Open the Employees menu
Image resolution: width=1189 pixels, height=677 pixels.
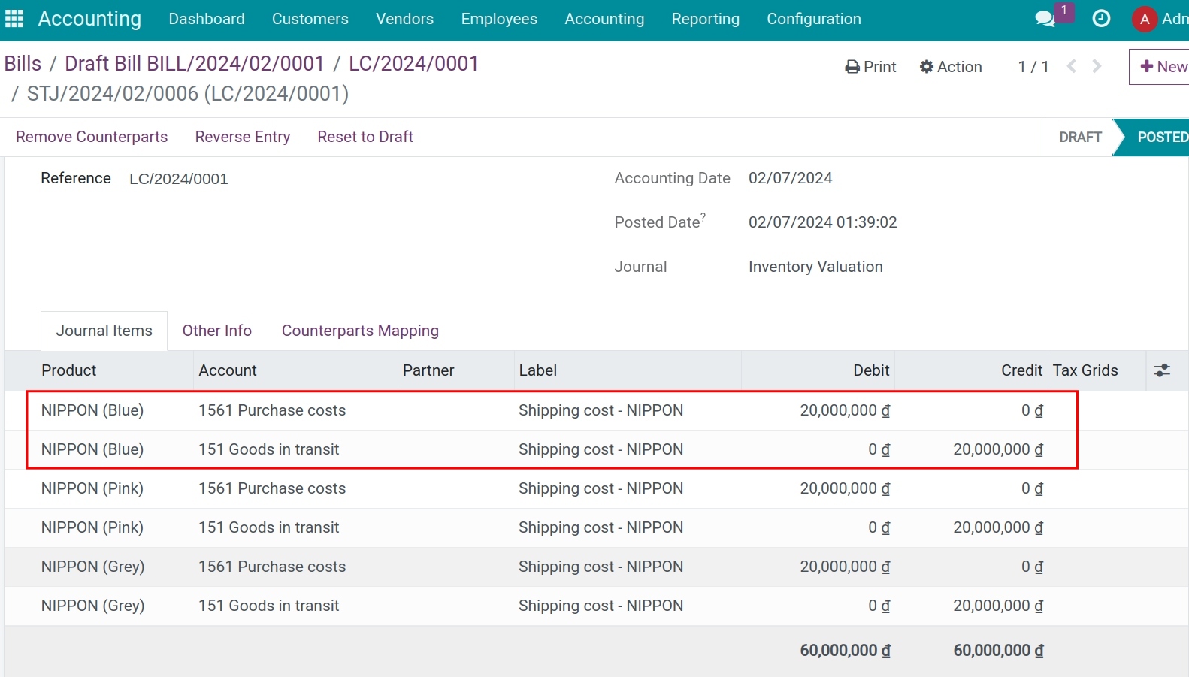tap(499, 19)
